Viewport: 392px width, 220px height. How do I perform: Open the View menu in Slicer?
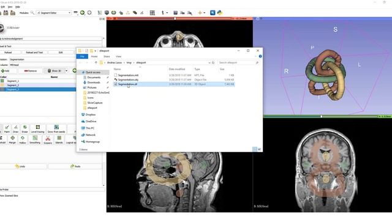[x=10, y=7]
